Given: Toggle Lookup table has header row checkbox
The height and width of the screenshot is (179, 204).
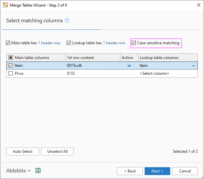Looking at the screenshot, I should (69, 43).
